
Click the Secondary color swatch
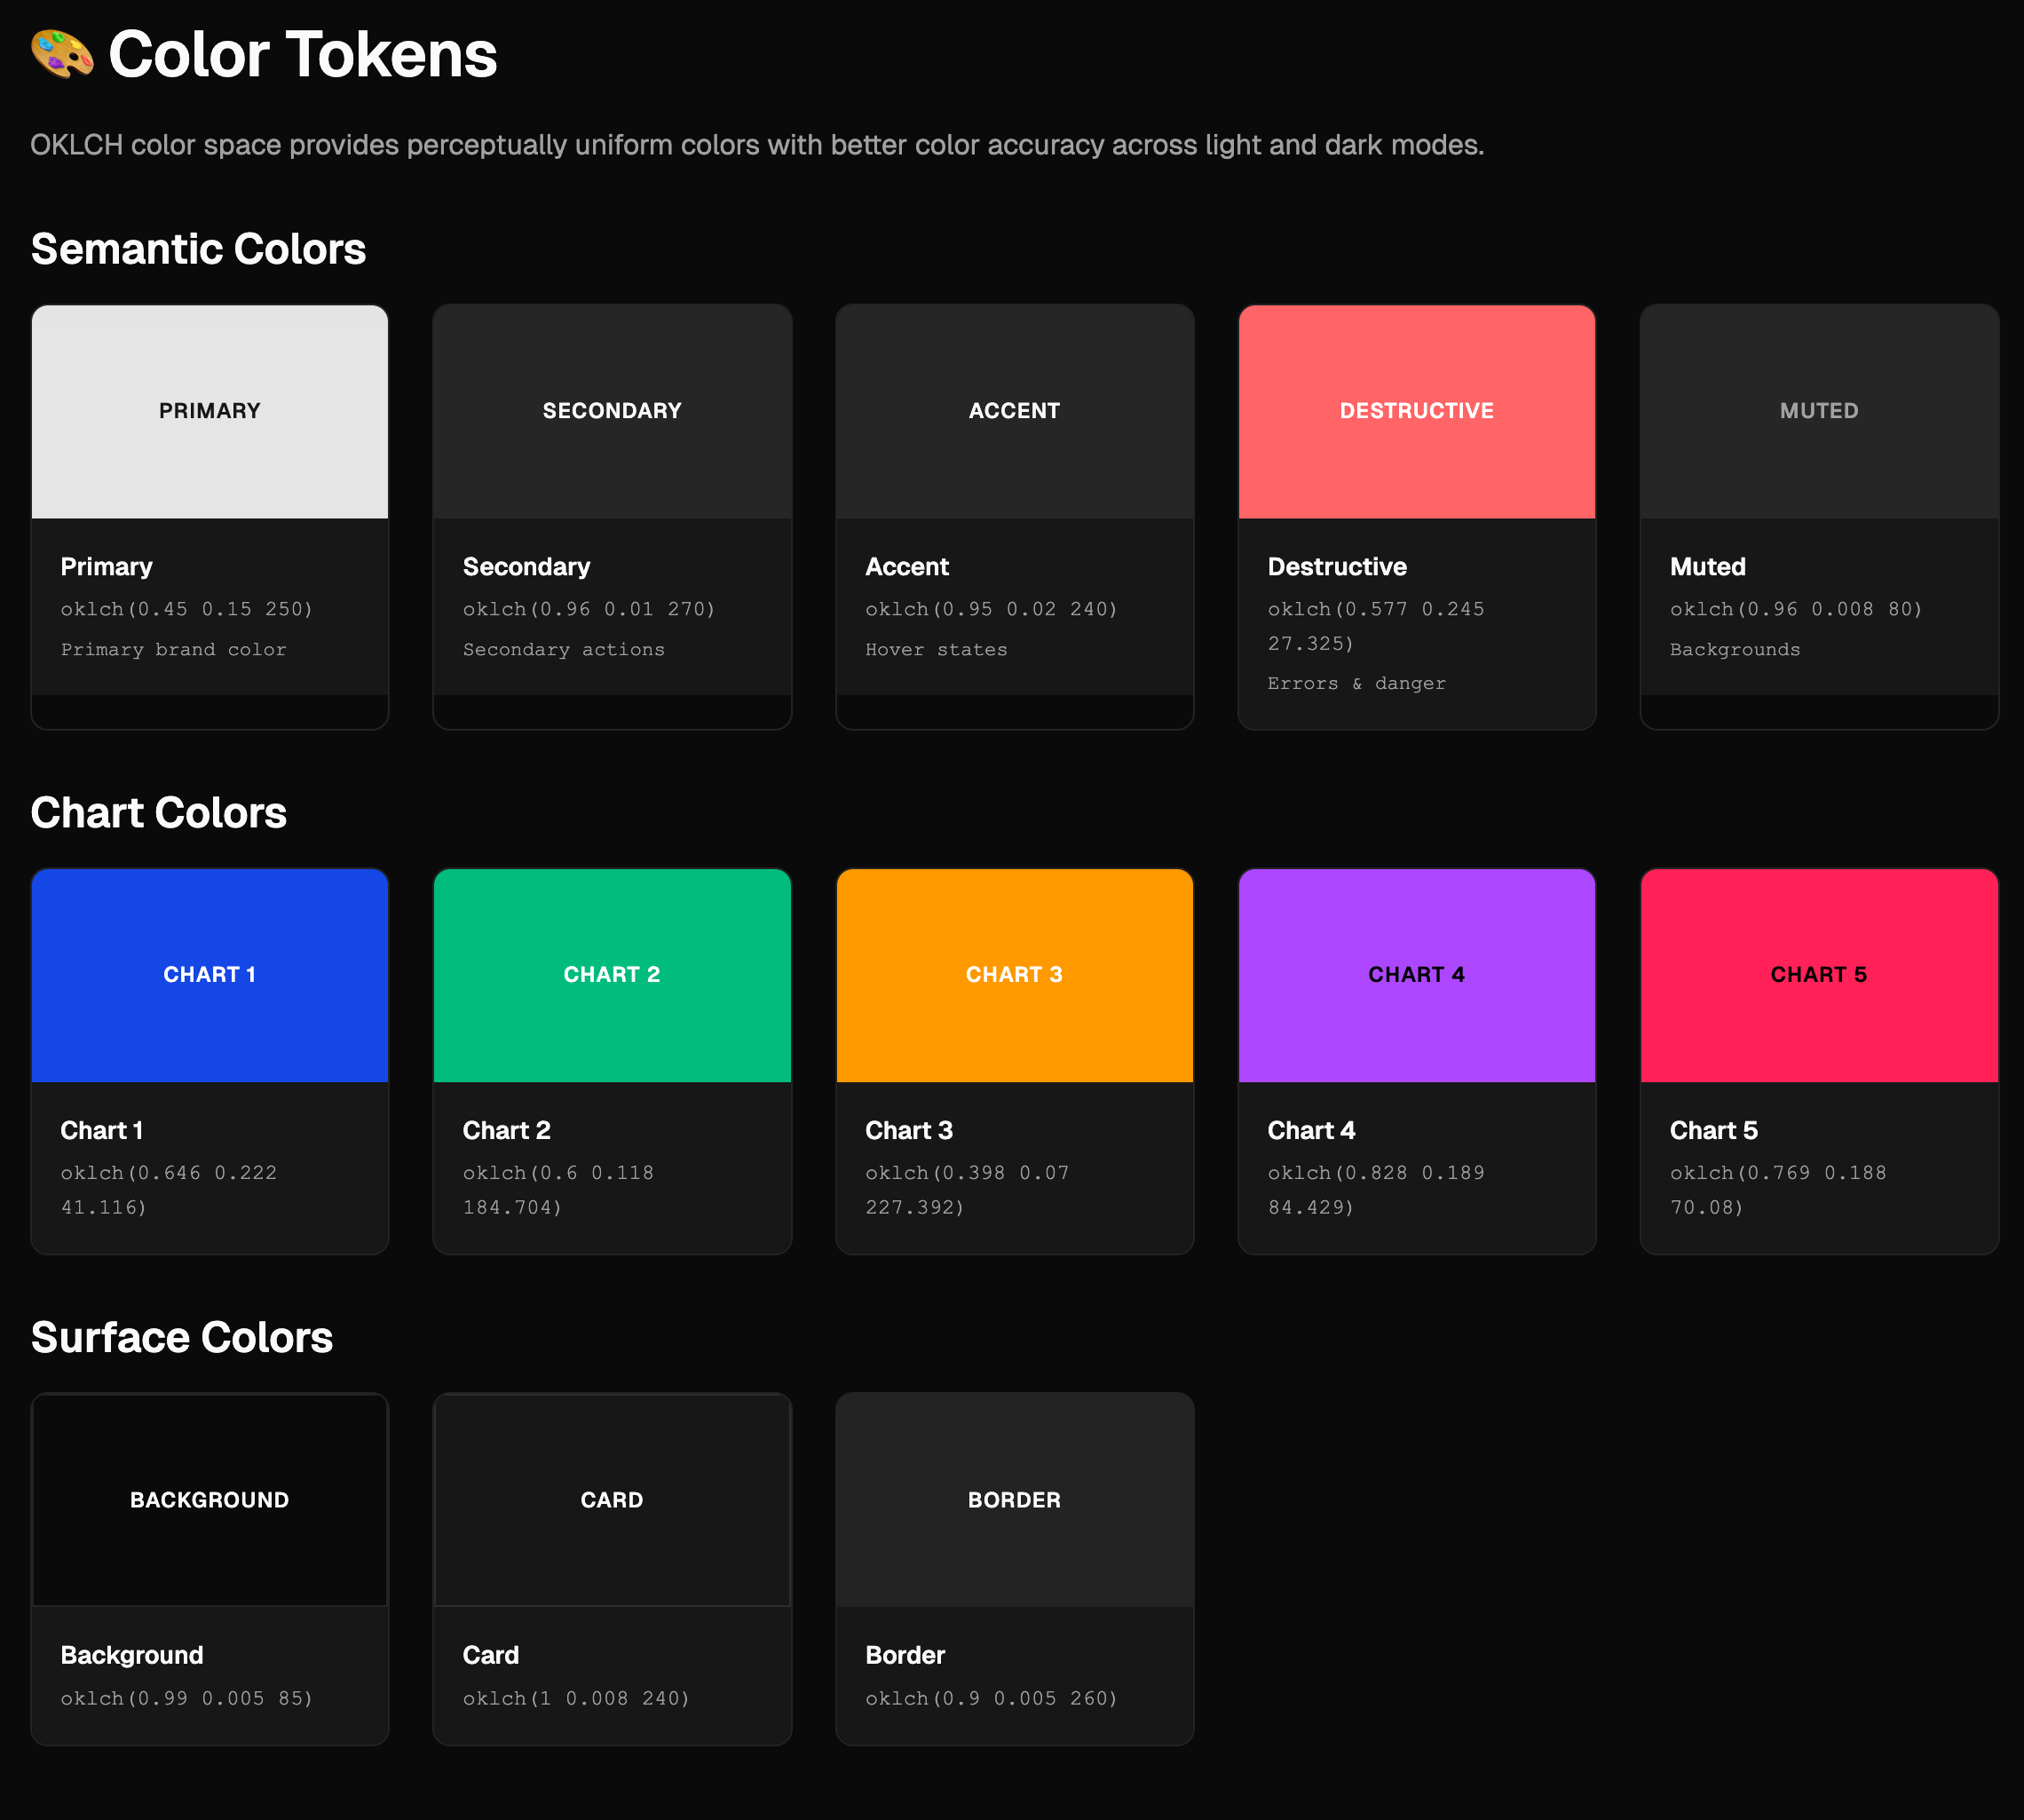(x=612, y=411)
